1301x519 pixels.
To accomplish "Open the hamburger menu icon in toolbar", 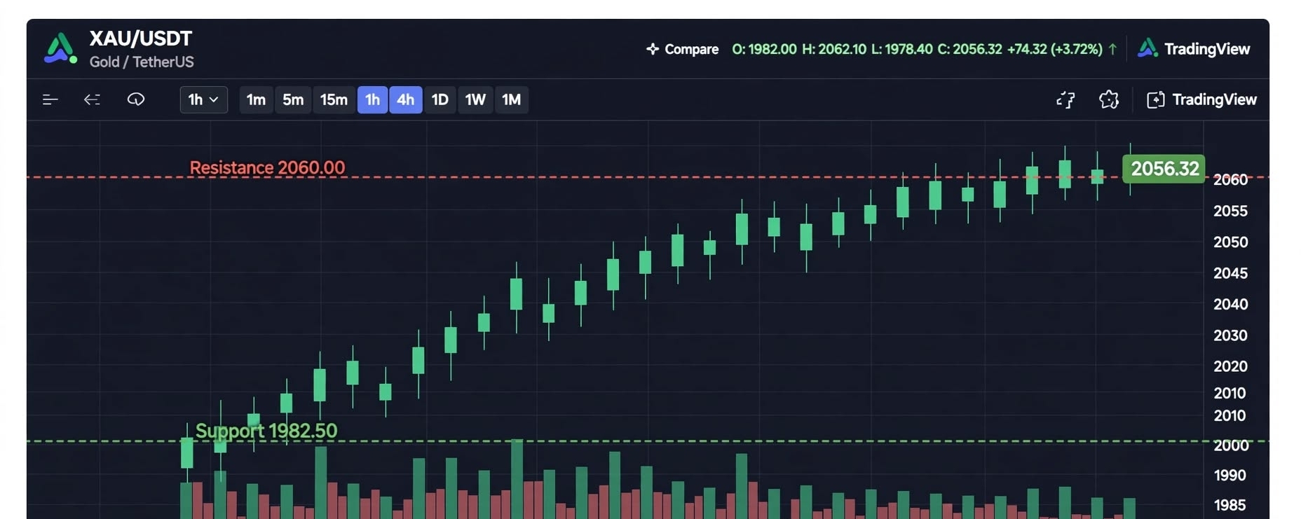I will pyautogui.click(x=50, y=99).
